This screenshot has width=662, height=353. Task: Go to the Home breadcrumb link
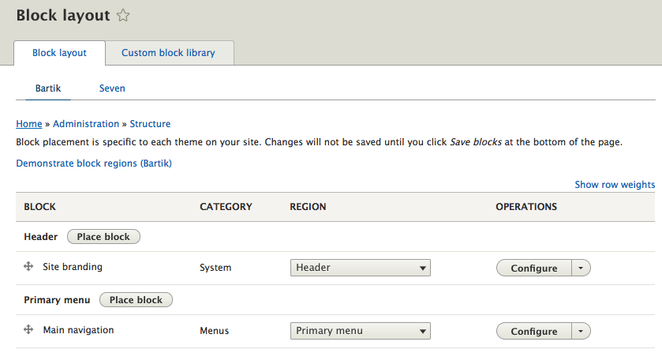click(x=29, y=124)
